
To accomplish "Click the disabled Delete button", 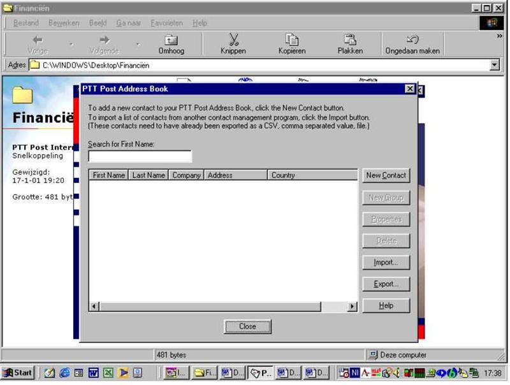I will (x=386, y=241).
